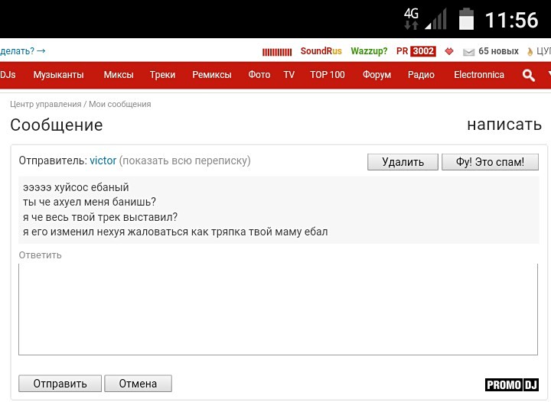Click the search magnifier icon
The height and width of the screenshot is (402, 551).
click(528, 75)
